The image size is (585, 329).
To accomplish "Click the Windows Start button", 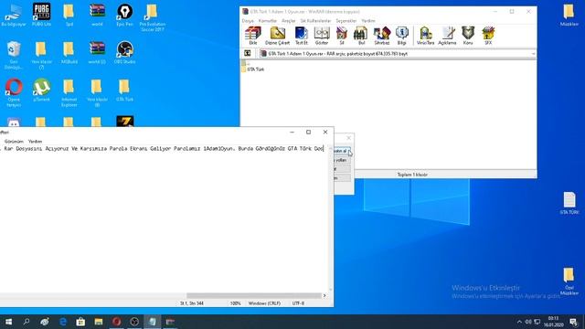I will click(x=8, y=322).
